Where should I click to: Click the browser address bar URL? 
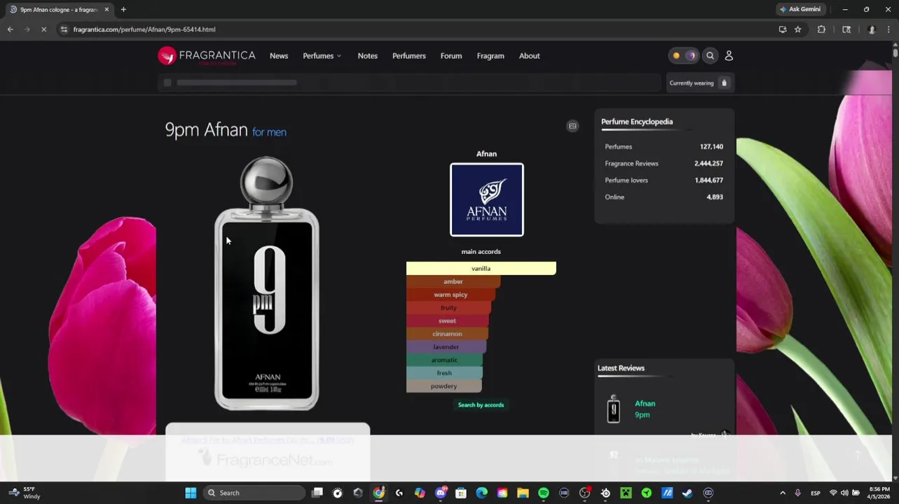(144, 29)
